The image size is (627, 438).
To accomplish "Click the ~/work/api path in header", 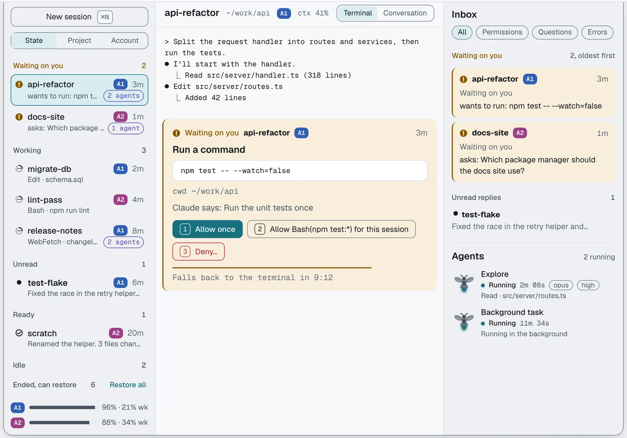I will (248, 13).
